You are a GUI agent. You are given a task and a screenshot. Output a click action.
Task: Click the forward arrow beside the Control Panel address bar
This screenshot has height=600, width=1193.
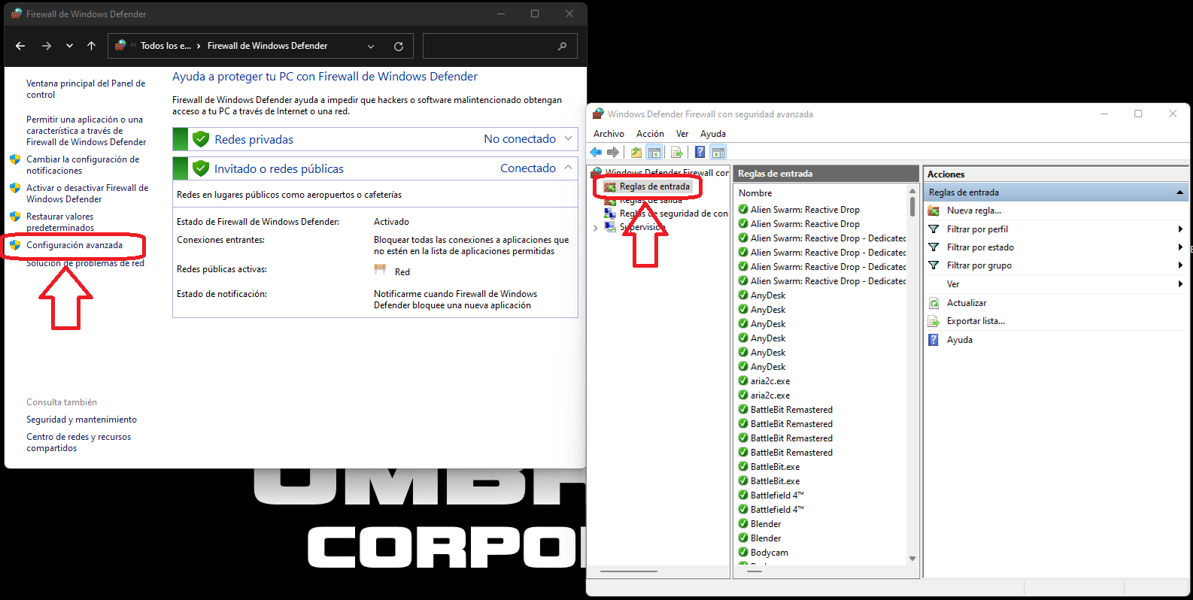(x=47, y=46)
